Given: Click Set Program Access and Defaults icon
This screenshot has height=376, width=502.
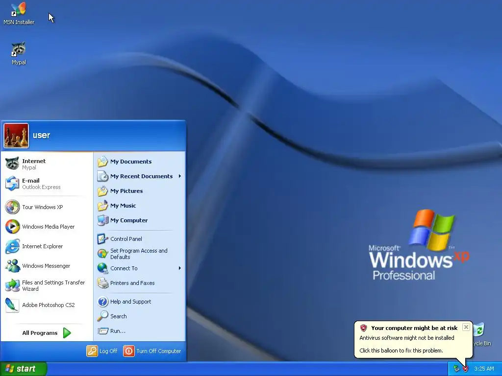Looking at the screenshot, I should tap(103, 254).
